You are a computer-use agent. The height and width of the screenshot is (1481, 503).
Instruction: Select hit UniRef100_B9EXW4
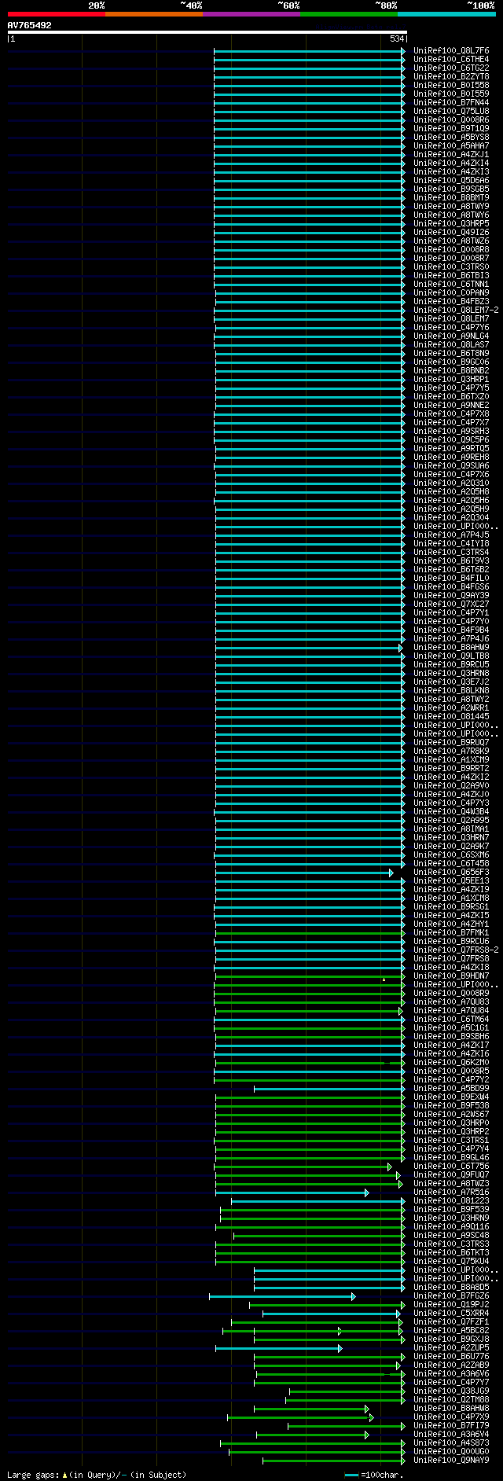(451, 1097)
